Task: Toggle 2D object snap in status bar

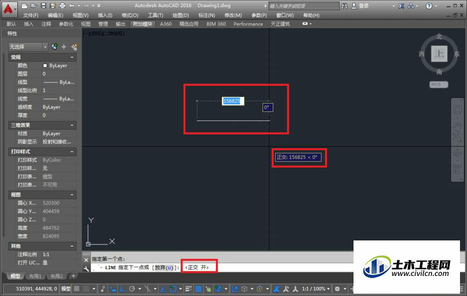Action: [173, 289]
